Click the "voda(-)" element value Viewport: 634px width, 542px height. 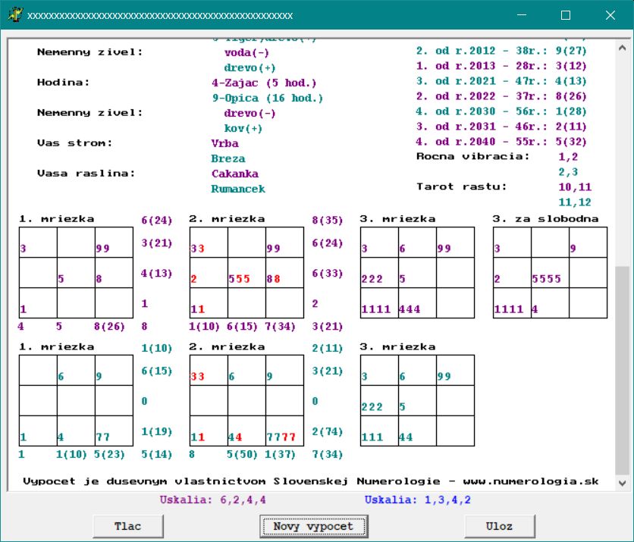(246, 52)
